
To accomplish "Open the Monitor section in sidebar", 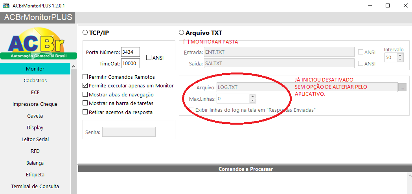I will [x=35, y=69].
